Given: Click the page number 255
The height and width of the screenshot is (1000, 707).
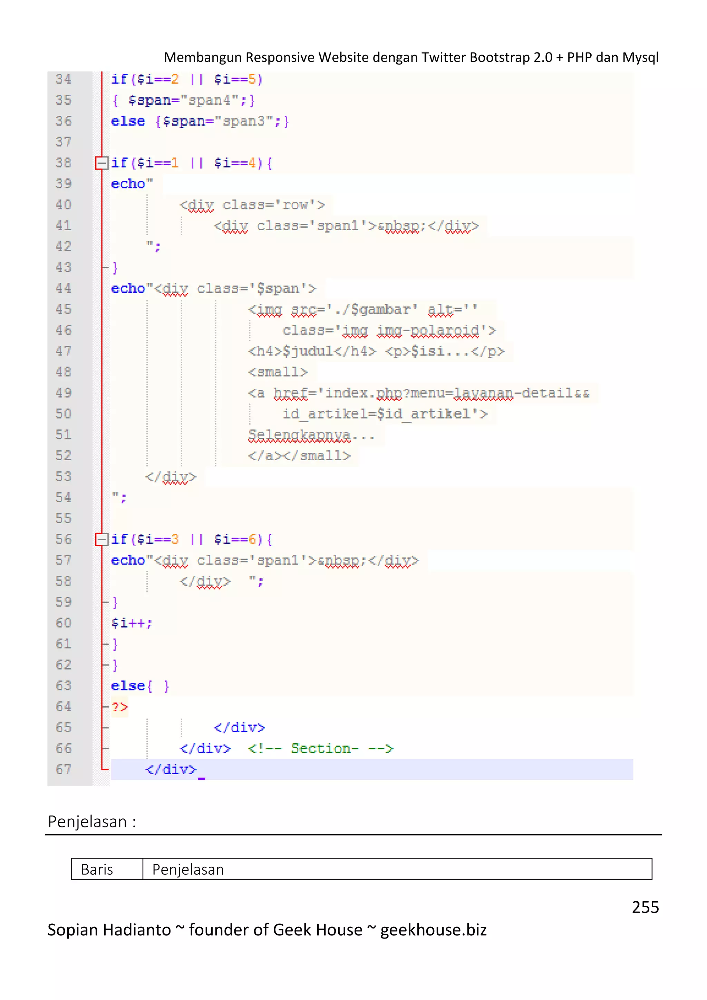Looking at the screenshot, I should (645, 907).
